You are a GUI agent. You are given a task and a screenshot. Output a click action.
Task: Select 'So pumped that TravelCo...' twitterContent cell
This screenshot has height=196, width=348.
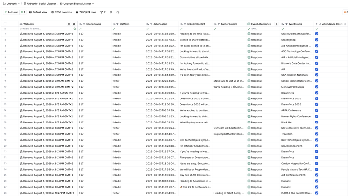[229, 134]
